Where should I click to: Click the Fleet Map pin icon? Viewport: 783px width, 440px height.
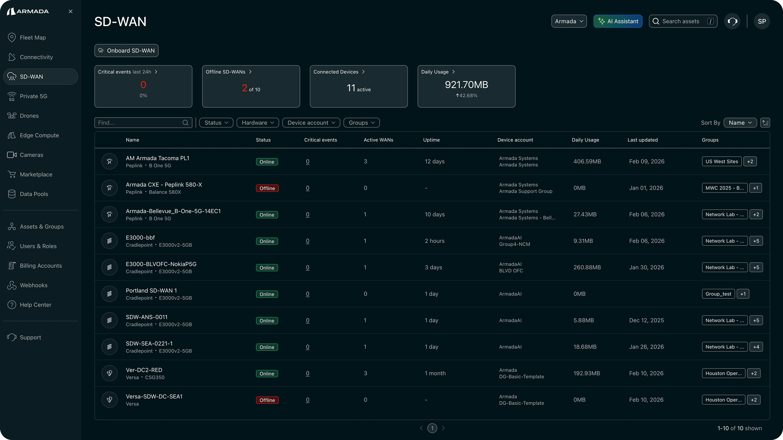(12, 37)
